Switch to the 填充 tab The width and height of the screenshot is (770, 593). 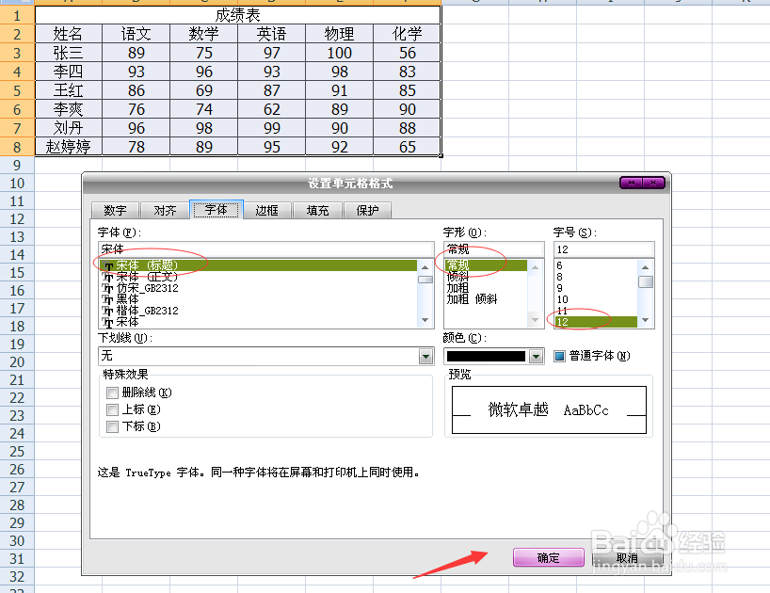[317, 210]
